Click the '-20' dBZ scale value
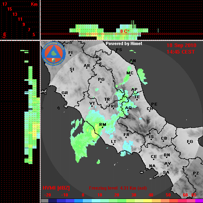The height and width of the screenshot is (203, 203). coord(48,195)
